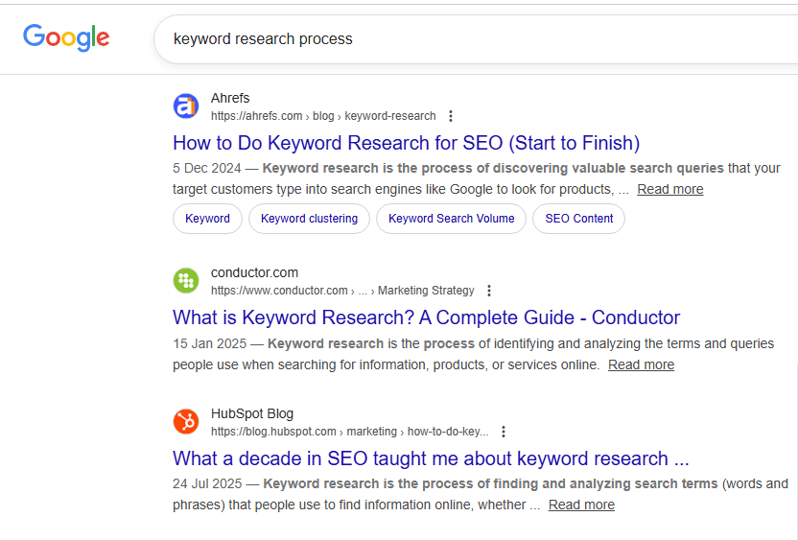Viewport: 798px width, 540px height.
Task: Click the ahrefs.com blog keyword-research URL
Action: tap(323, 116)
